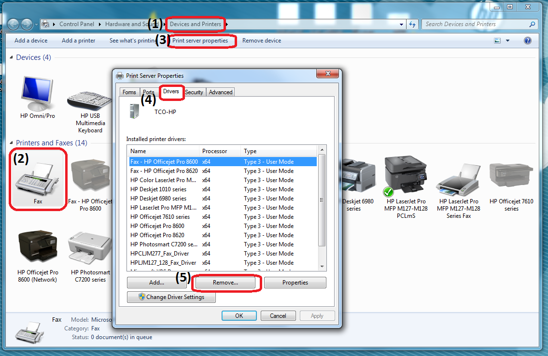Click the Remove... driver button

225,283
